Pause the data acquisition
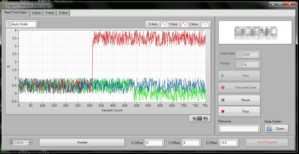This screenshot has width=299, height=154. (x=239, y=100)
